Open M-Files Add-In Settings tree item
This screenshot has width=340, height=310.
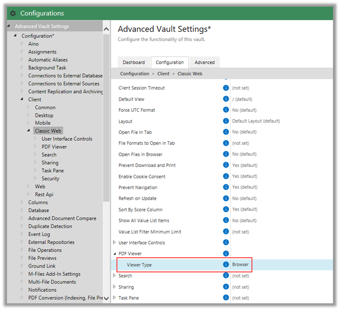(x=54, y=274)
